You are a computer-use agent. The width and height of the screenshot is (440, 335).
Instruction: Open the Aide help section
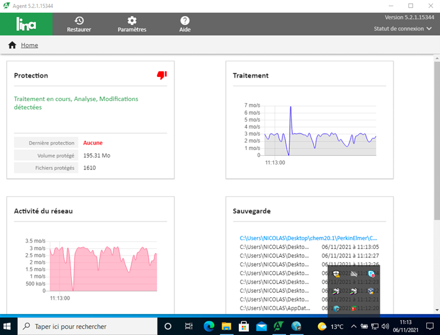185,24
